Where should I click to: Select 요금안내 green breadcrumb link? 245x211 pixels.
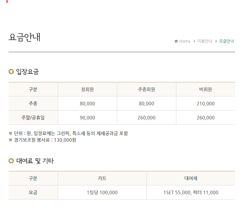pos(227,41)
